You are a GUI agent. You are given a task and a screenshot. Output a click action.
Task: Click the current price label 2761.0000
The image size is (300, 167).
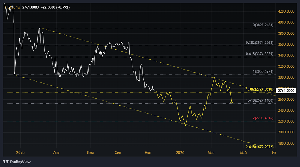286,91
